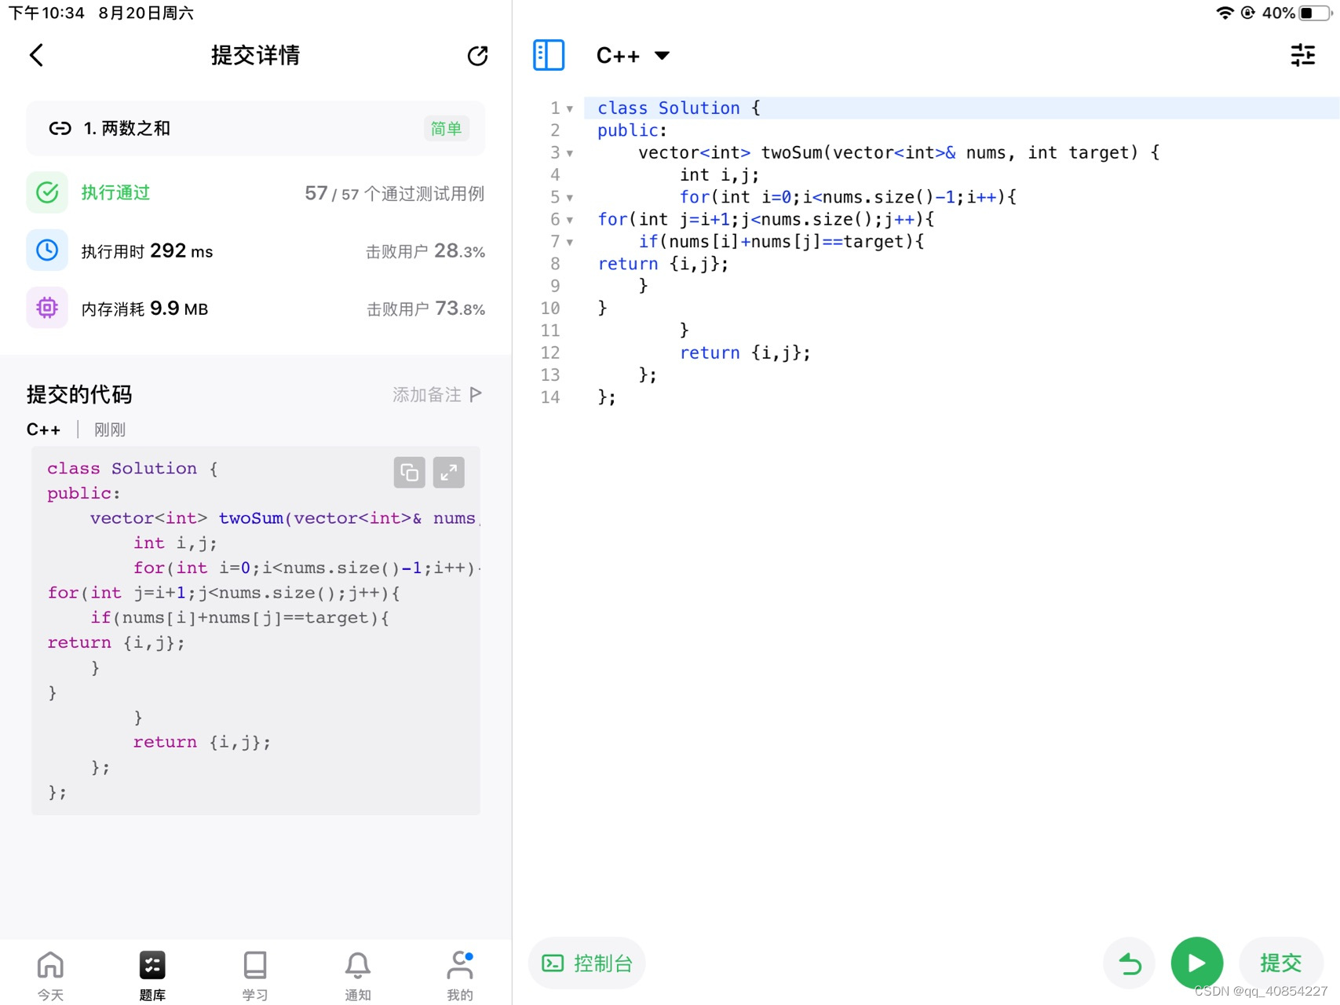
Task: Open the editor settings sliders icon
Action: coord(1302,55)
